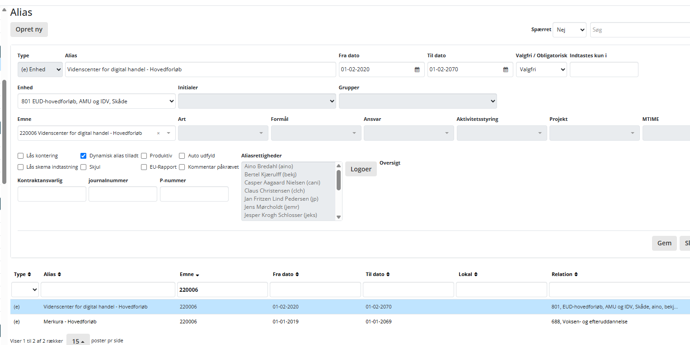This screenshot has width=690, height=345.
Task: Sort table by Til dato column
Action: coord(388,274)
